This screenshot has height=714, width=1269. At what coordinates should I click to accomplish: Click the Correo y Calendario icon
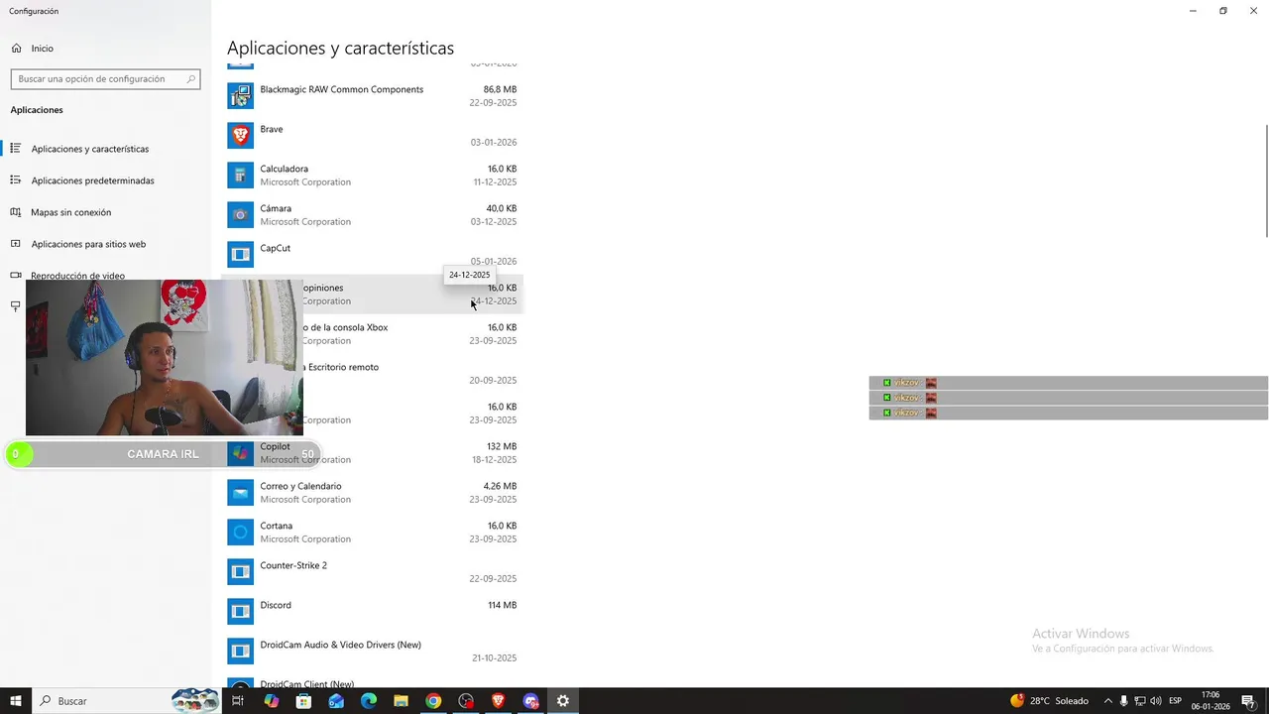(x=240, y=493)
